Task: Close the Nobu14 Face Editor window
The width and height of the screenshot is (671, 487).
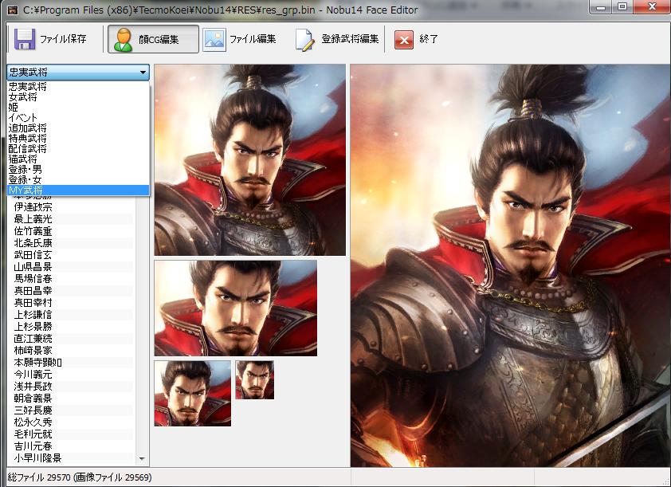Action: pyautogui.click(x=652, y=7)
